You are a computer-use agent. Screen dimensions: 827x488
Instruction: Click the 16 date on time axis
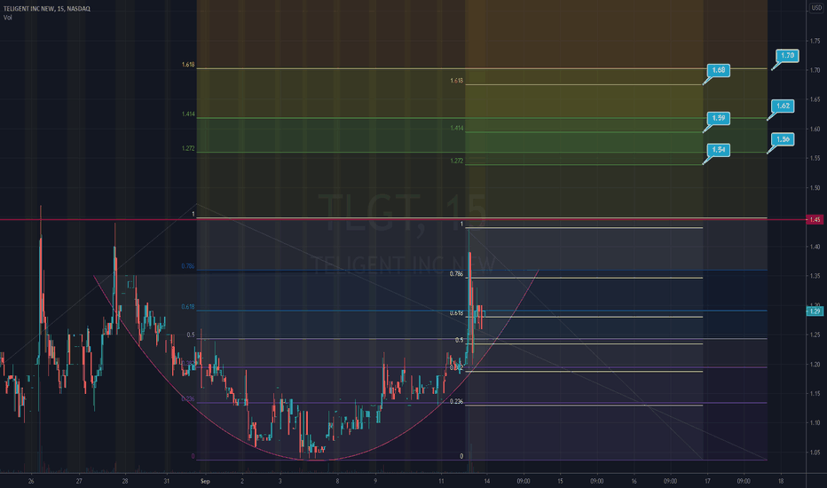tap(634, 481)
